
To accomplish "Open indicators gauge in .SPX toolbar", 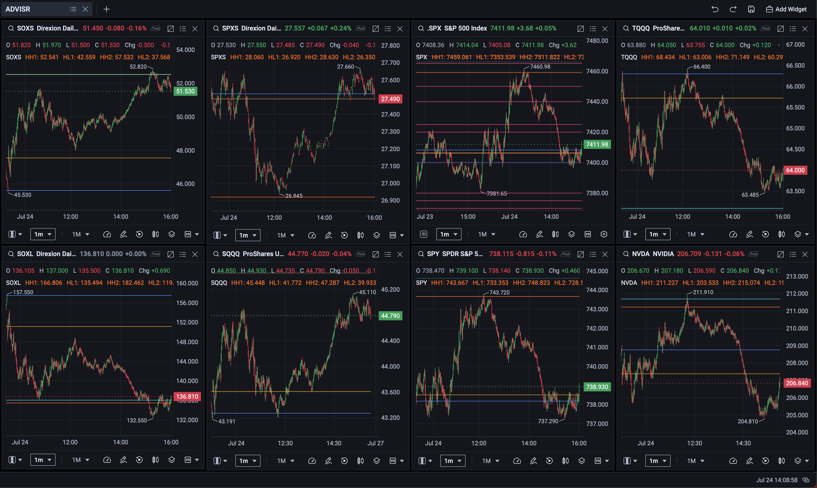I will (523, 234).
